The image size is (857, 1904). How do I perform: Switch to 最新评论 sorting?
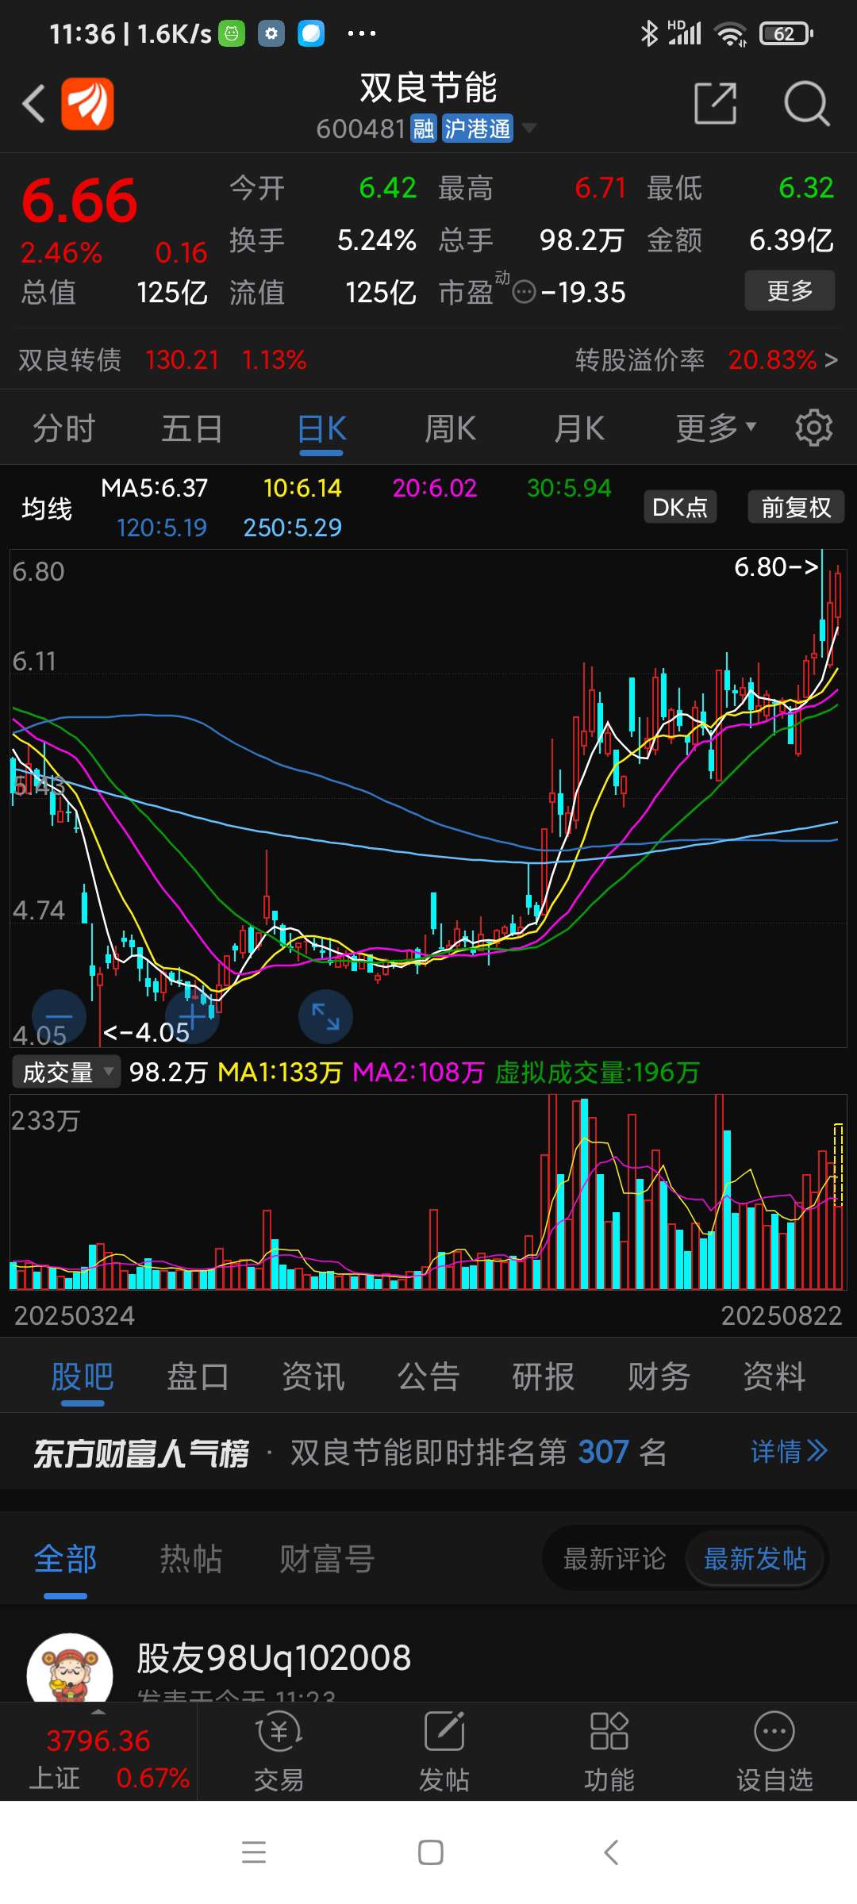coord(614,1559)
